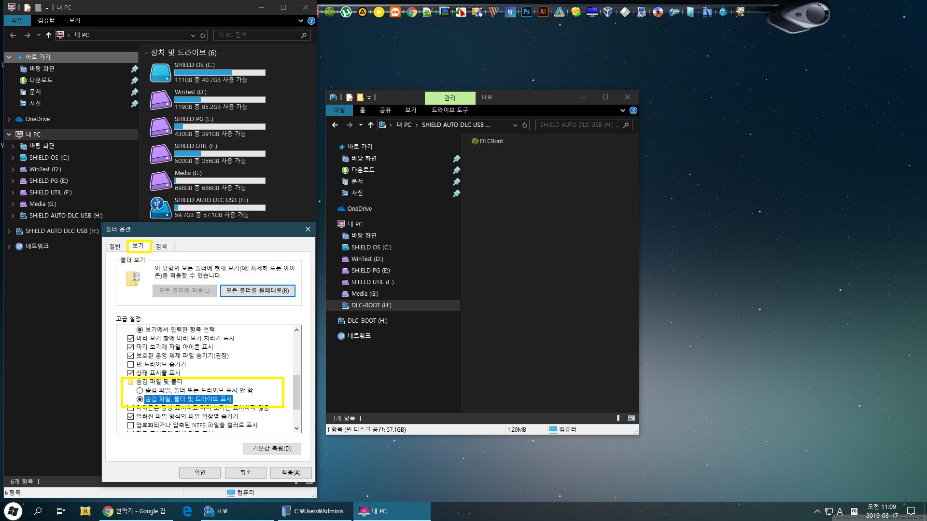Open the SHIELD AUTO DLC USB (H:) drive icon
This screenshot has width=927, height=521.
160,207
